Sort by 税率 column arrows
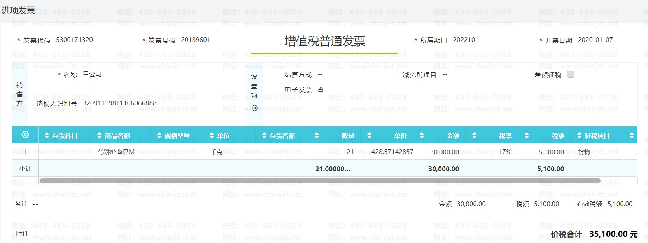Image resolution: width=648 pixels, height=243 pixels. (x=474, y=136)
